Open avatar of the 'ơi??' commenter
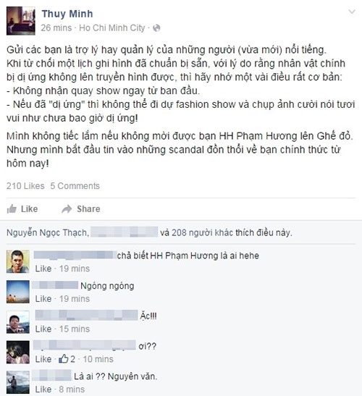The height and width of the screenshot is (396, 362). pyautogui.click(x=18, y=352)
